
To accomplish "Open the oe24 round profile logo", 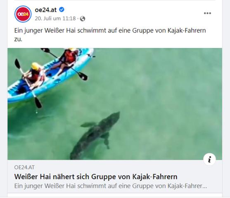I will pyautogui.click(x=23, y=14).
